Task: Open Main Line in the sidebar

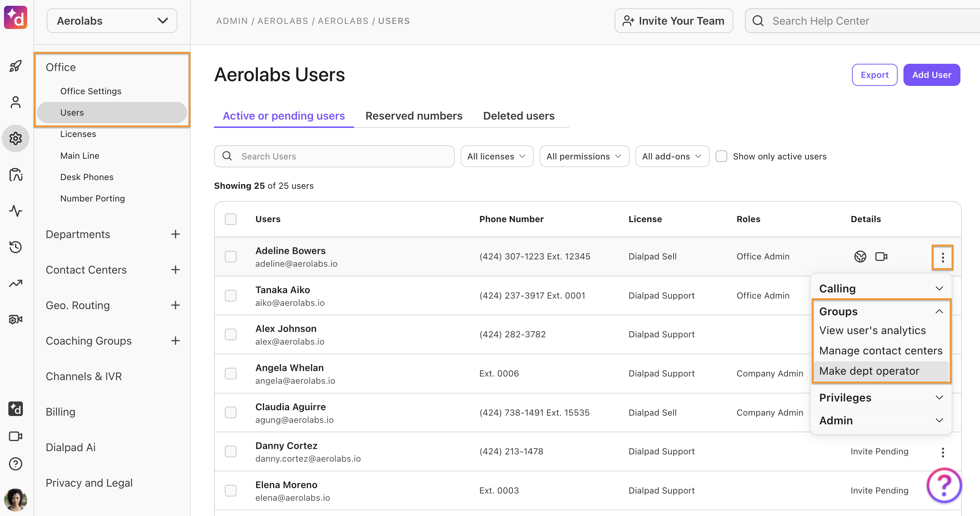Action: (x=79, y=156)
